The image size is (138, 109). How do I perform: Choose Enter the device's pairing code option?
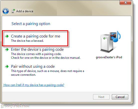coord(37,49)
